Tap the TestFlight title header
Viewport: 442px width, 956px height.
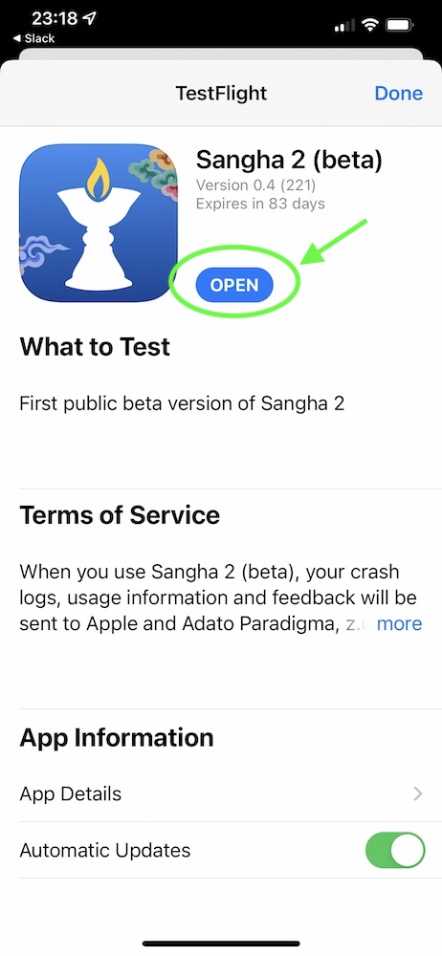pyautogui.click(x=221, y=93)
